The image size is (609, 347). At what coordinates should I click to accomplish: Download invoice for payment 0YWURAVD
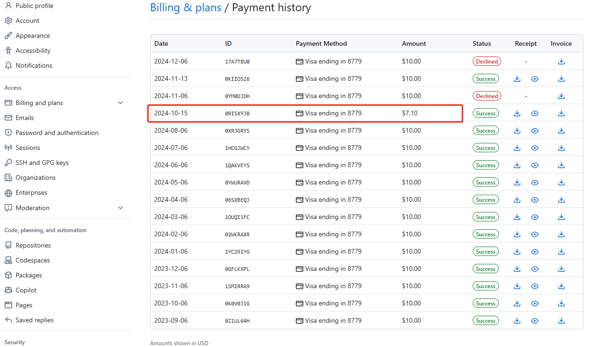pyautogui.click(x=561, y=183)
